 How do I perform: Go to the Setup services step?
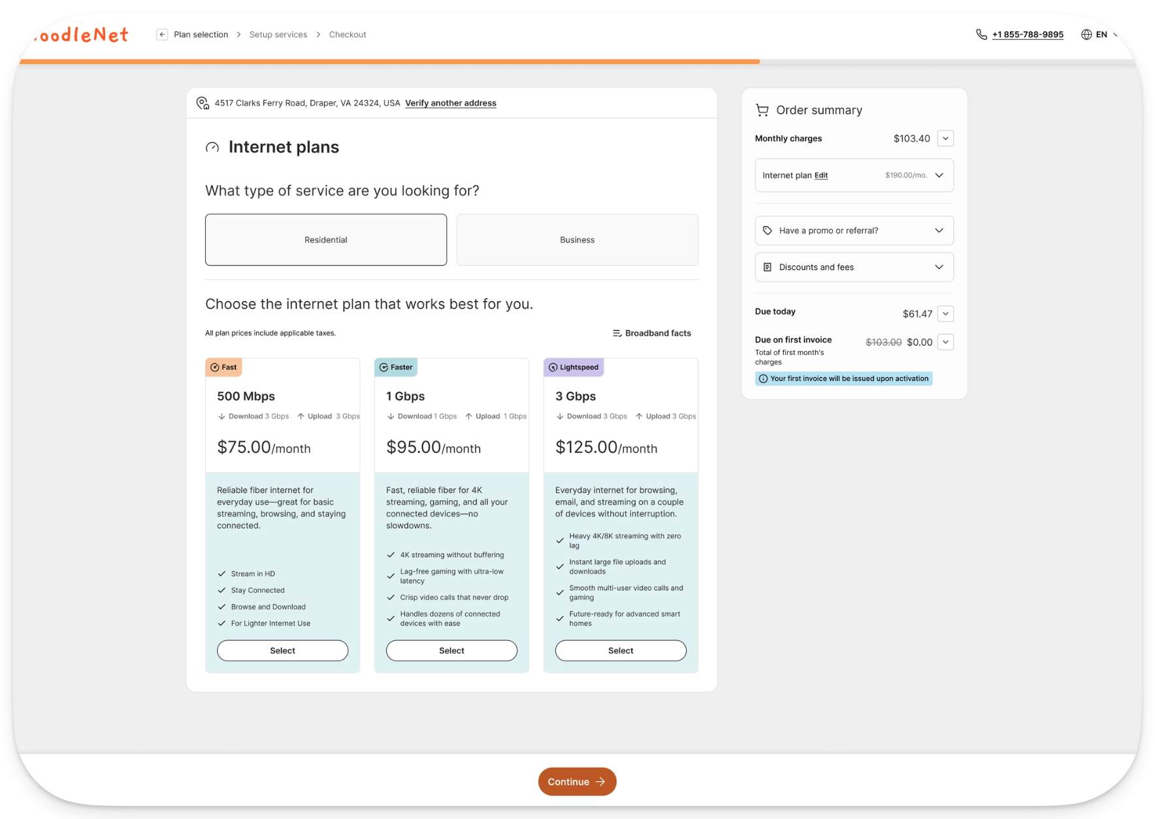pyautogui.click(x=278, y=35)
